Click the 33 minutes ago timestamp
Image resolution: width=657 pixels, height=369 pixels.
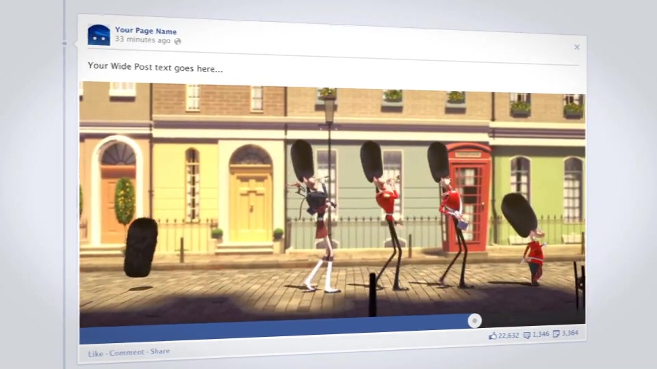(x=143, y=40)
